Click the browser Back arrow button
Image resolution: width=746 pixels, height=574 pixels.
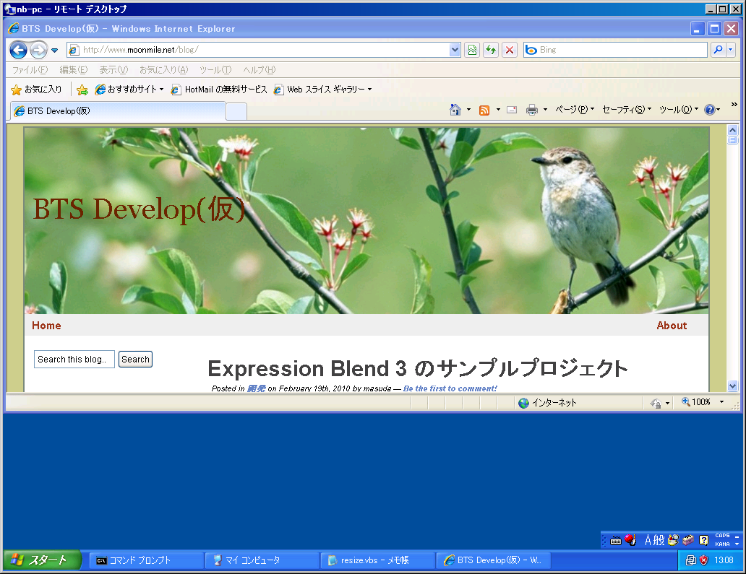(18, 50)
